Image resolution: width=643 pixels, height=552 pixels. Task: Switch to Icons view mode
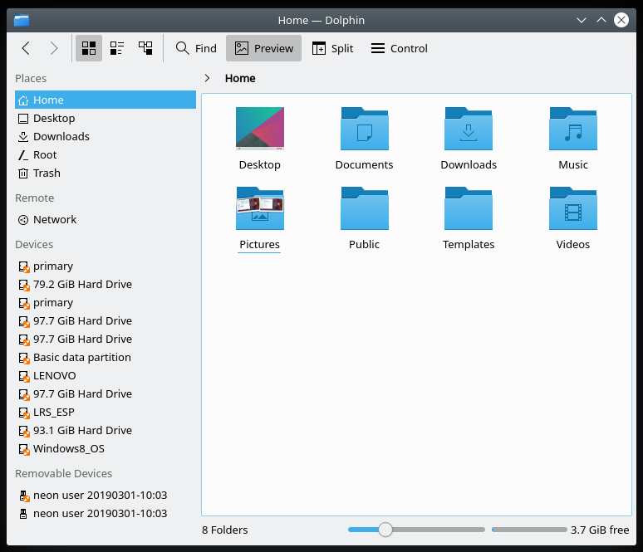pos(89,48)
